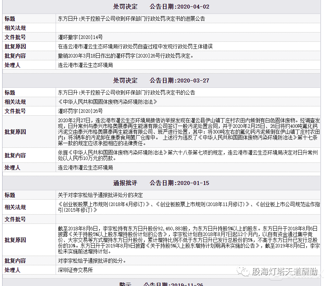The width and height of the screenshot is (328, 286).
Task: Select the reply content about 10万元 fine
Action: 189,155
